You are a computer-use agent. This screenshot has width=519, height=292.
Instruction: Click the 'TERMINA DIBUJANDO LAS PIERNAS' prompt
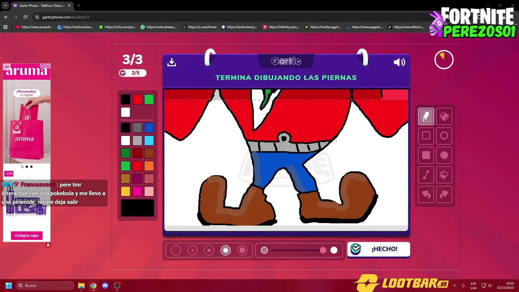[286, 77]
